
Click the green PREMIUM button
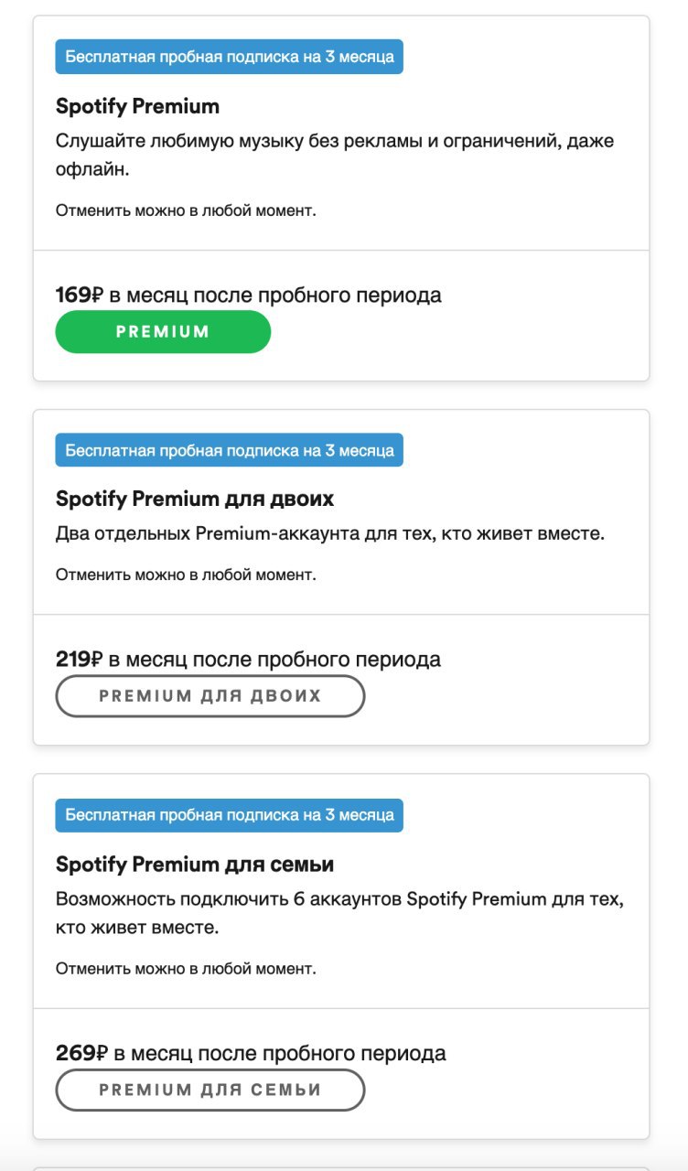point(163,332)
